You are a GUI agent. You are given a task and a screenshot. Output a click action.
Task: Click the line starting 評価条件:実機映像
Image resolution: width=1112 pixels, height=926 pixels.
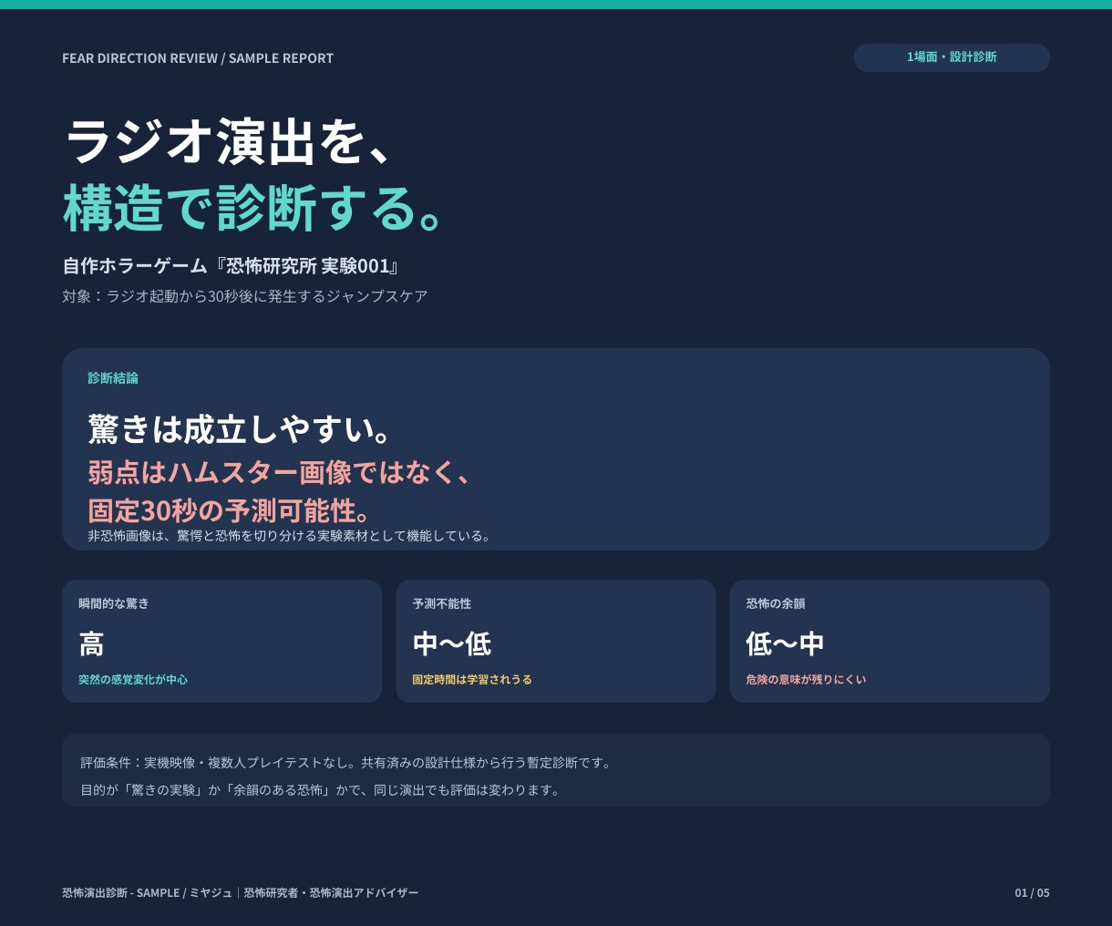[x=348, y=763]
